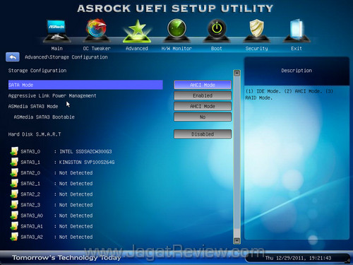Toggle ASMedia SATA3 Bootable No value
This screenshot has width=353, height=265.
203,117
